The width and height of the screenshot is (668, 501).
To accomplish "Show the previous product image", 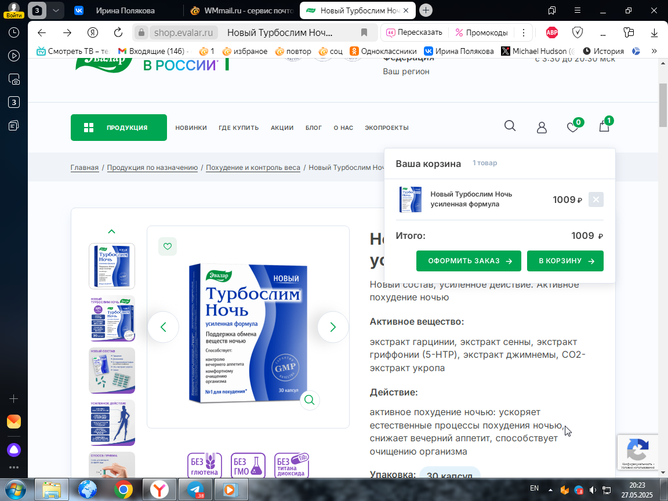I will point(163,327).
